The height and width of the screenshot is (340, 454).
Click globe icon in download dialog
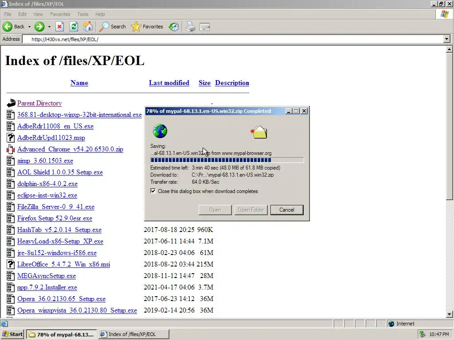[160, 131]
